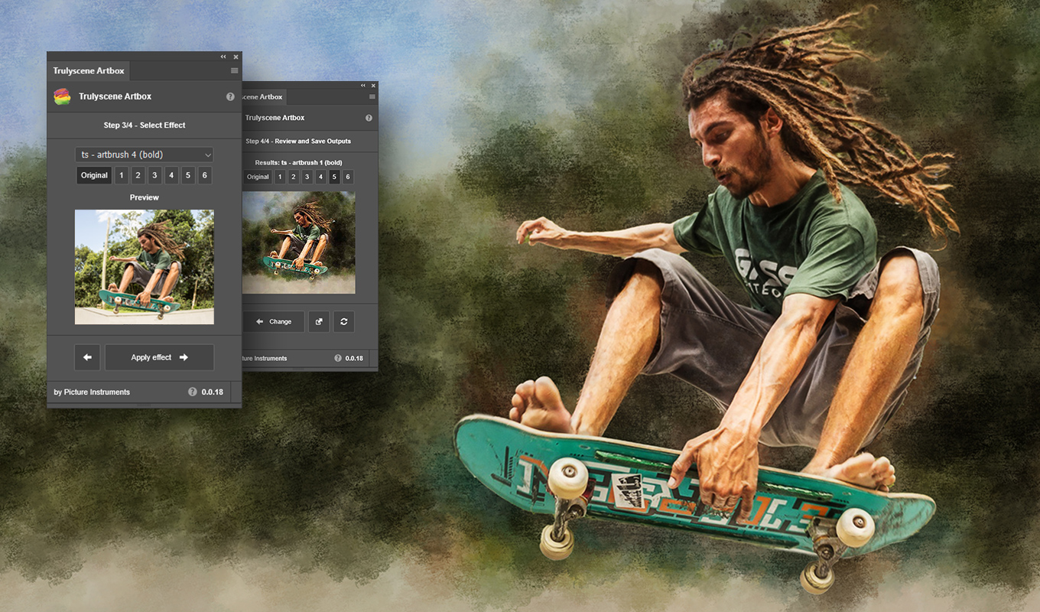The image size is (1040, 612).
Task: Collapse the Select Effect panel with the double-arrow icon
Action: point(223,57)
